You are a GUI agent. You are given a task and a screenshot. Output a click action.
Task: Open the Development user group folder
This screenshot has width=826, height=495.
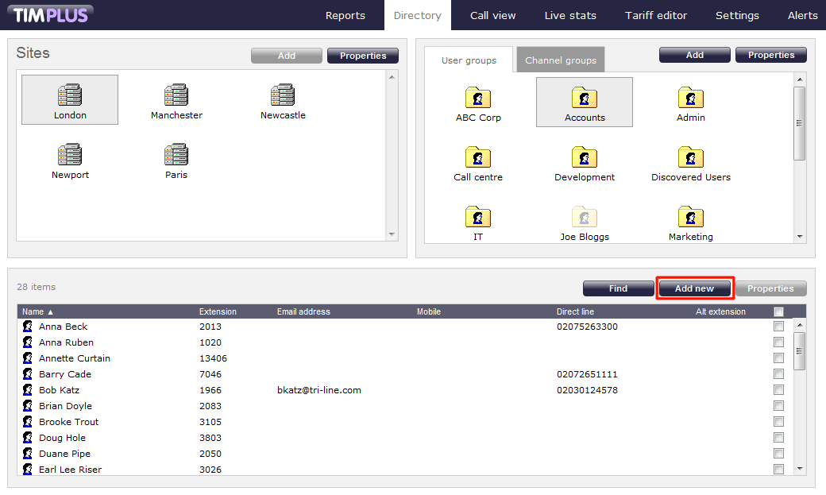[585, 157]
